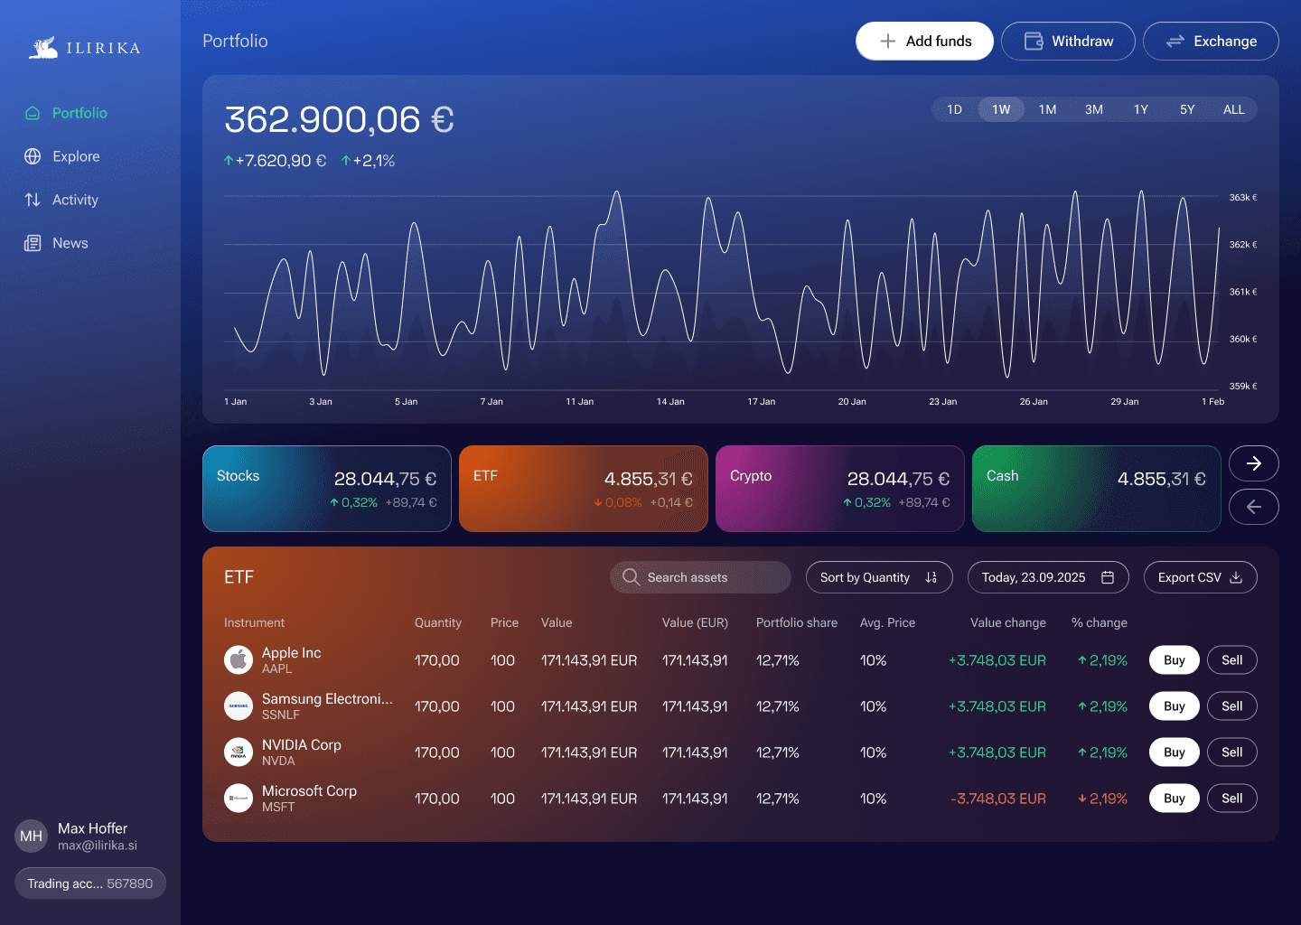Select the Stocks card
The image size is (1301, 925).
327,489
